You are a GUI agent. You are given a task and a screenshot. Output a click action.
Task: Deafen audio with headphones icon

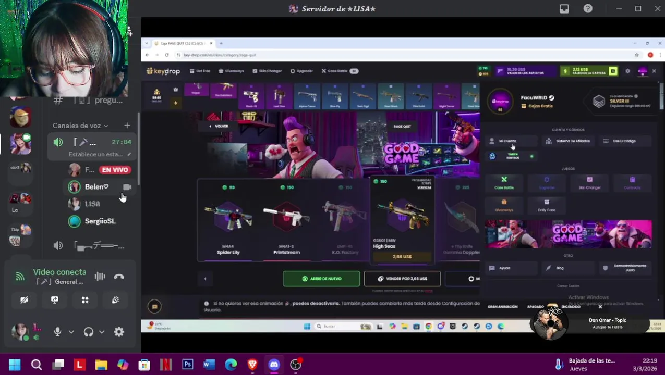click(x=88, y=332)
